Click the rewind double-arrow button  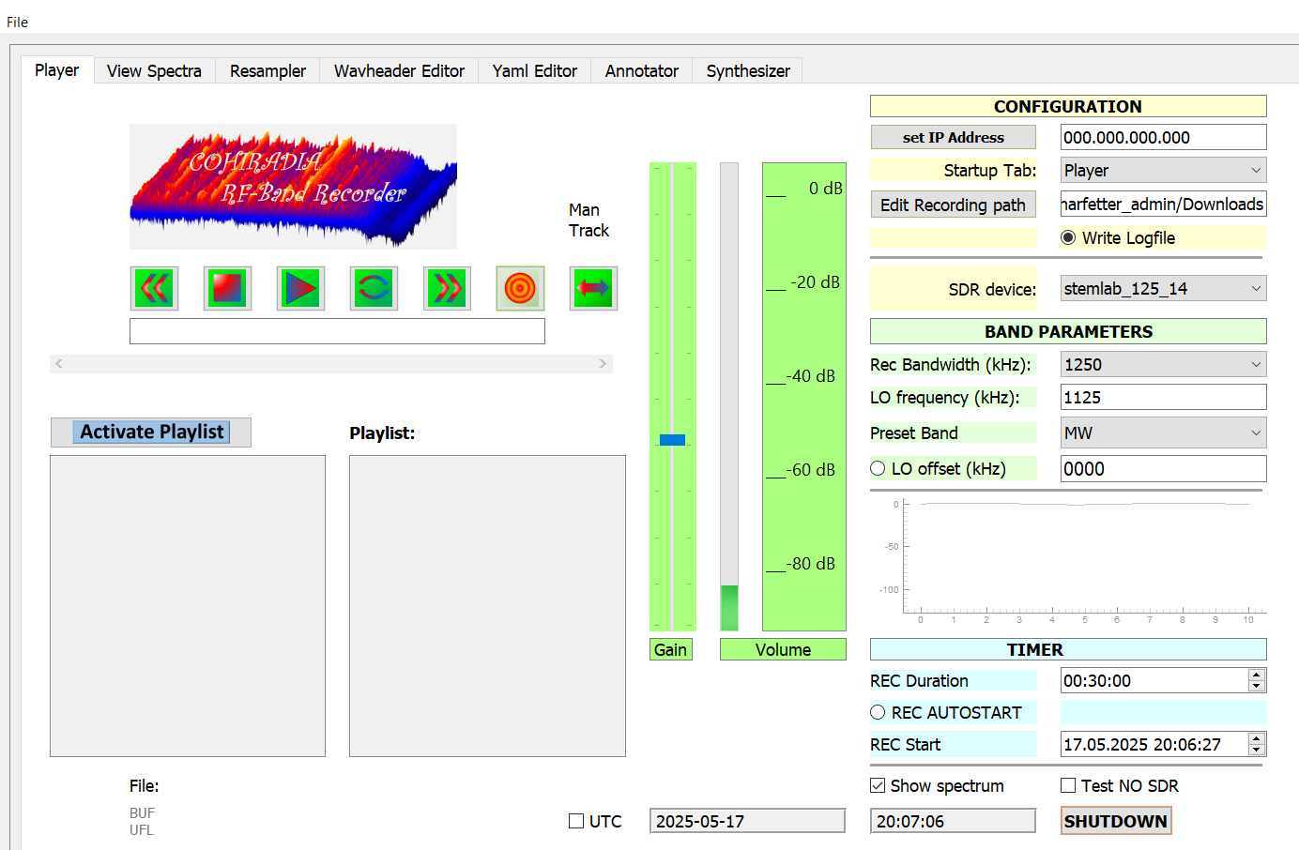[x=154, y=288]
